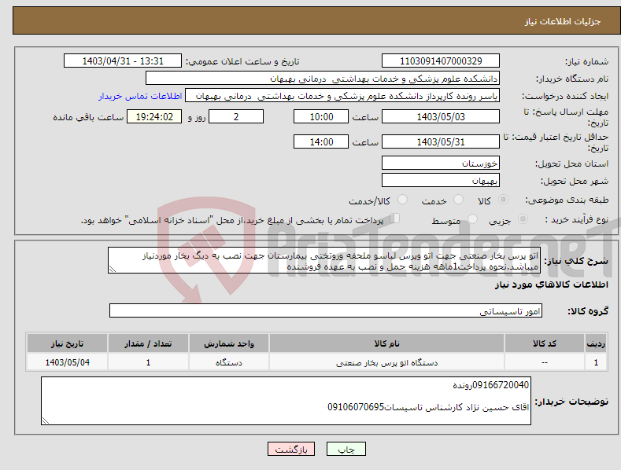Click the بازگشت back button
Viewport: 621px width, 470px height.
(x=291, y=449)
